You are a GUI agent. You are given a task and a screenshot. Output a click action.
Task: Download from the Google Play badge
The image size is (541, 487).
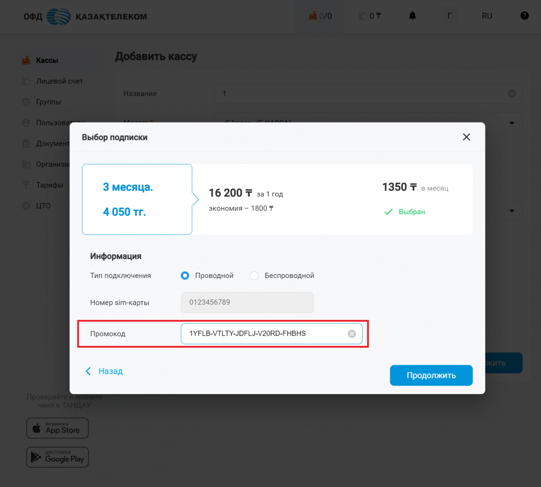click(58, 457)
